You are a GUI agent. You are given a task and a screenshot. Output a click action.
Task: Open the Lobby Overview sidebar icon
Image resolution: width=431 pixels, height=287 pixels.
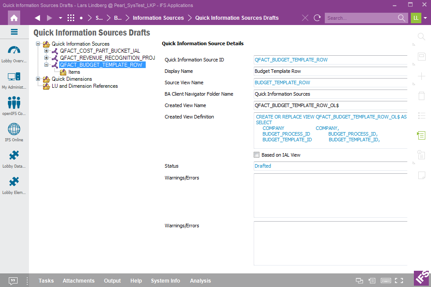tap(14, 50)
